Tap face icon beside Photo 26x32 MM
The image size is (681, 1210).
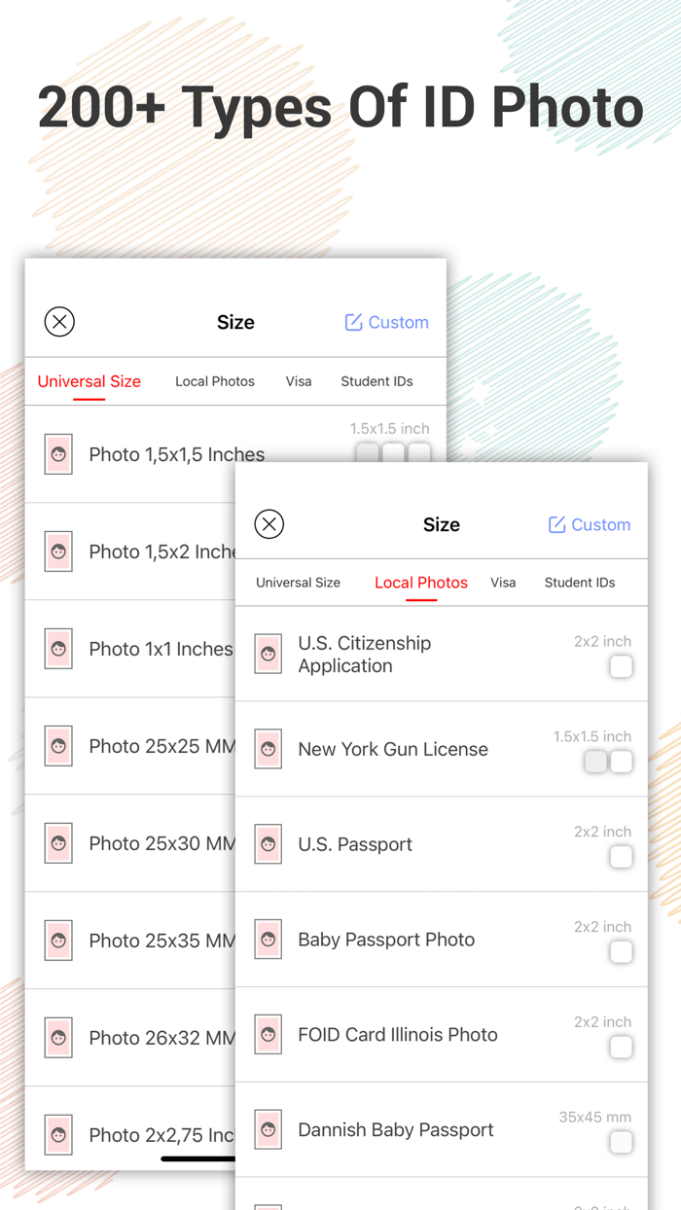[x=58, y=1038]
